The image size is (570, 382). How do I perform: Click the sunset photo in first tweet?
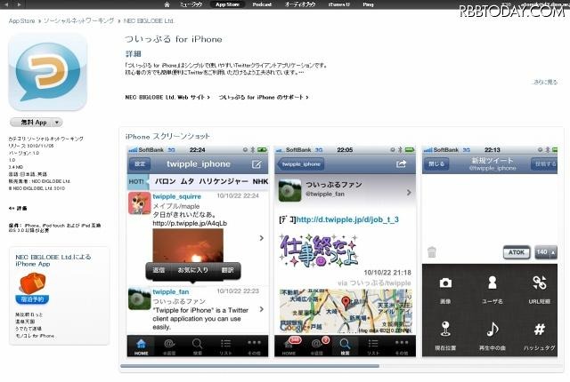pos(188,246)
